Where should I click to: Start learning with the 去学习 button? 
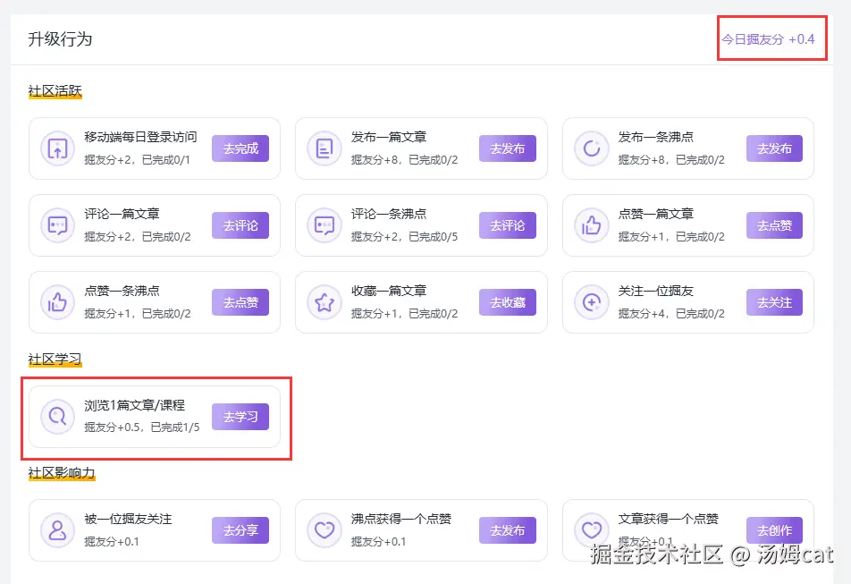240,417
